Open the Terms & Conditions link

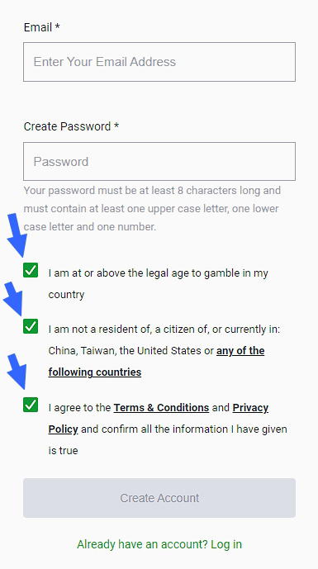[161, 407]
